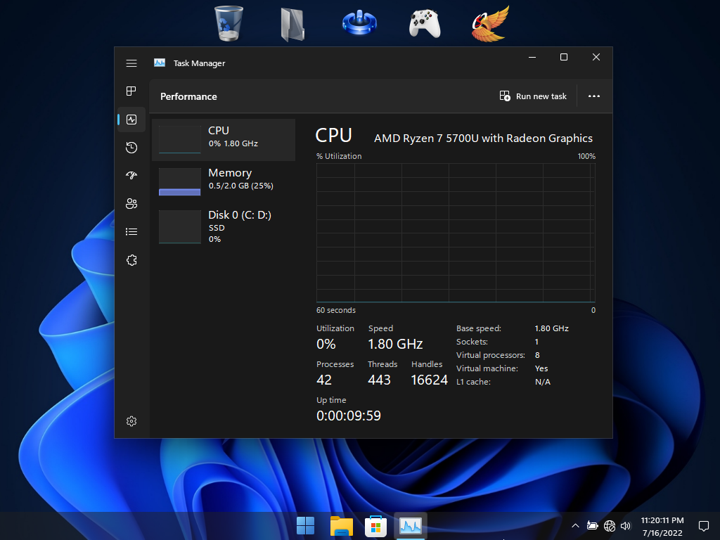Click the L1 cache label

pyautogui.click(x=473, y=382)
